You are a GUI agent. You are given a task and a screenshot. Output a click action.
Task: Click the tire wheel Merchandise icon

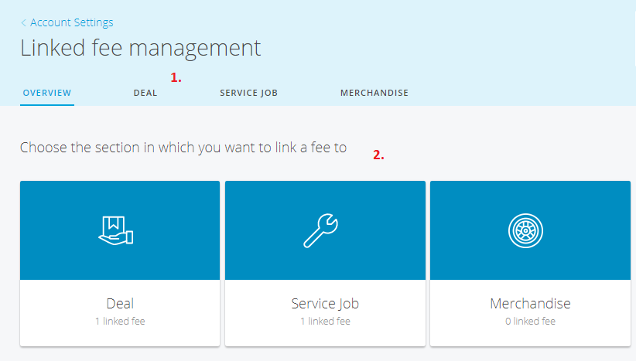[x=525, y=230]
